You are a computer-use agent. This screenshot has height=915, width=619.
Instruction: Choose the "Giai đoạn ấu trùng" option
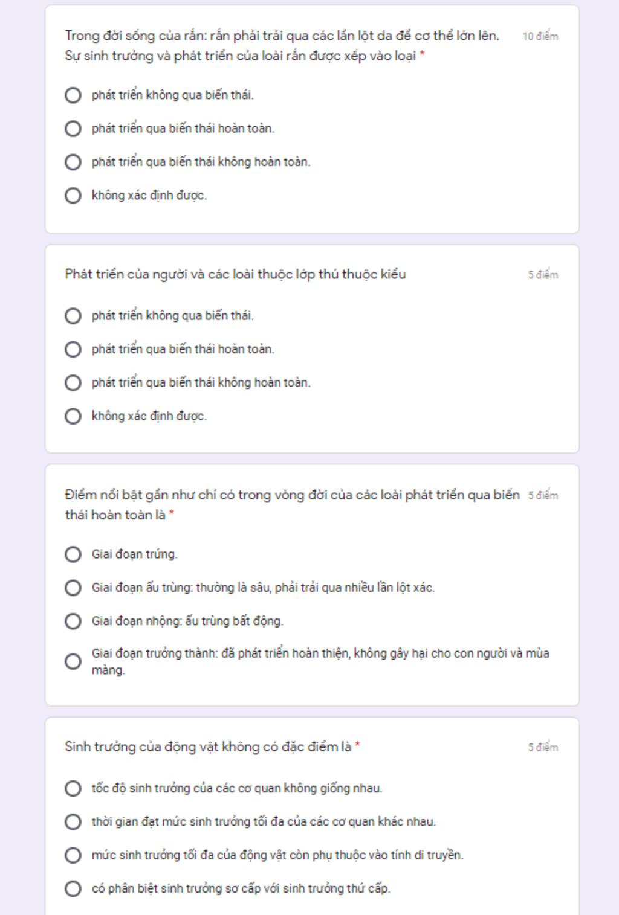[73, 588]
